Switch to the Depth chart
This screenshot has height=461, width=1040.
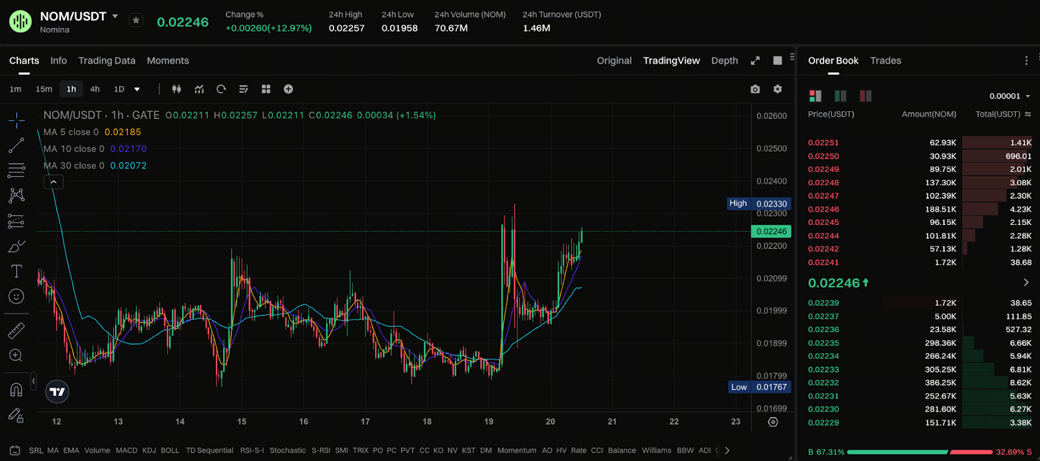click(724, 60)
